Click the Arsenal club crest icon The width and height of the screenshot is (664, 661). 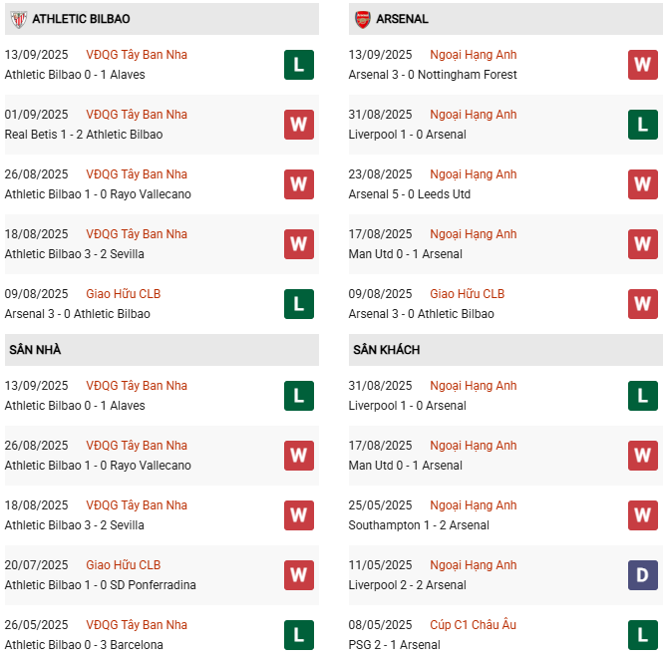point(362,19)
